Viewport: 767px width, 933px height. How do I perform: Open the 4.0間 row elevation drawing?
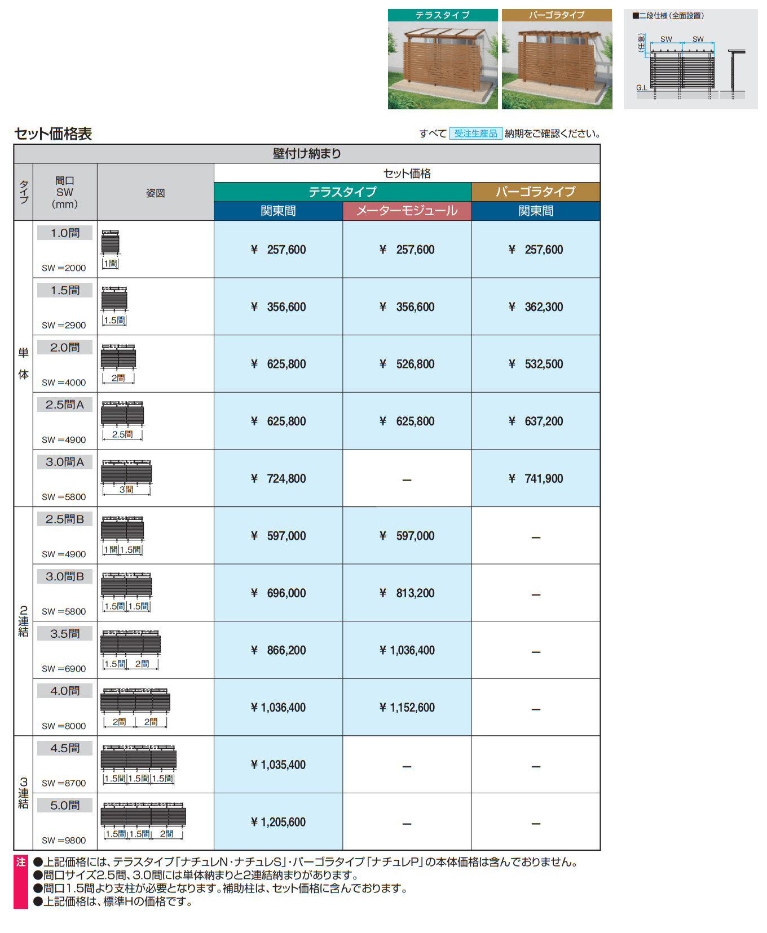(x=135, y=707)
